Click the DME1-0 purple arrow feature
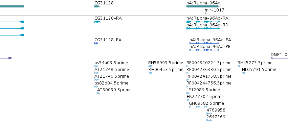This screenshot has width=288, height=122. tap(279, 58)
